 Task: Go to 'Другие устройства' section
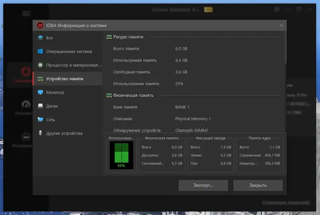[68, 133]
